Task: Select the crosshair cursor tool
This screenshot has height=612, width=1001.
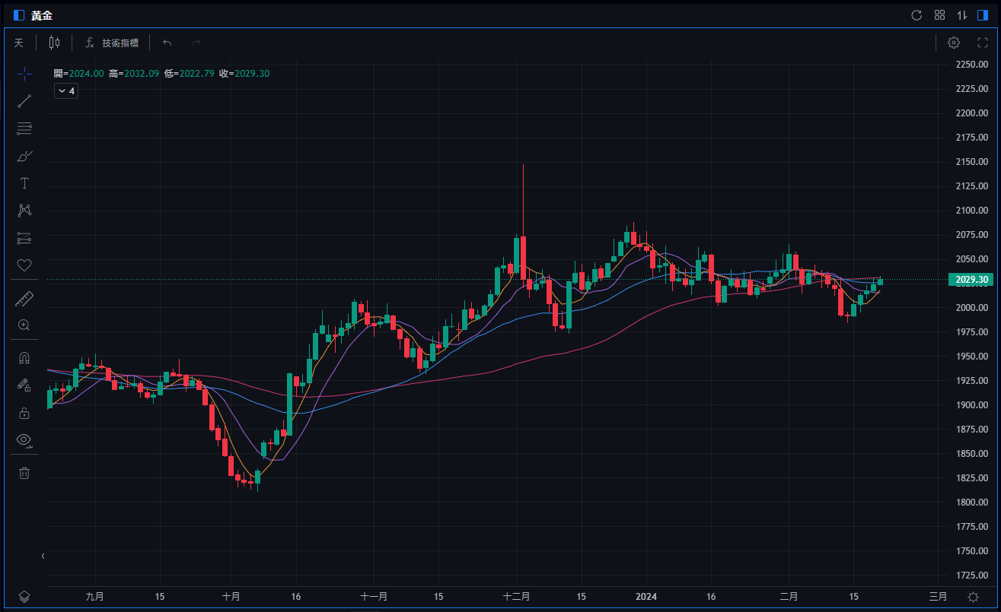Action: pyautogui.click(x=24, y=74)
